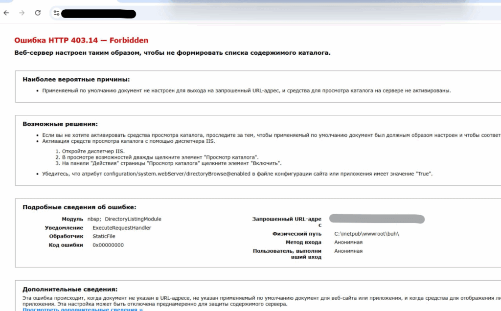Click the 'Уведомление' label
The width and height of the screenshot is (501, 311).
pos(64,228)
